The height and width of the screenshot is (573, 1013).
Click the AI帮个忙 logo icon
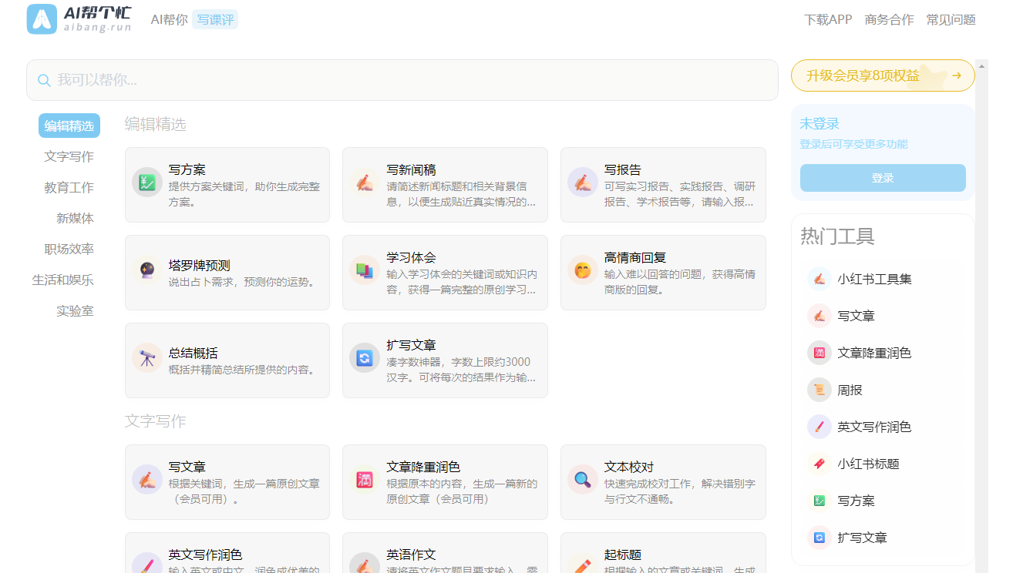42,19
